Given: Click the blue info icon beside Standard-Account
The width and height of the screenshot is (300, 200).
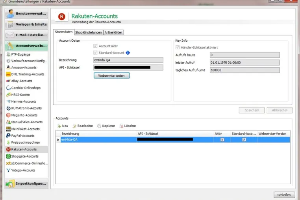Looking at the screenshot, I should [x=128, y=53].
